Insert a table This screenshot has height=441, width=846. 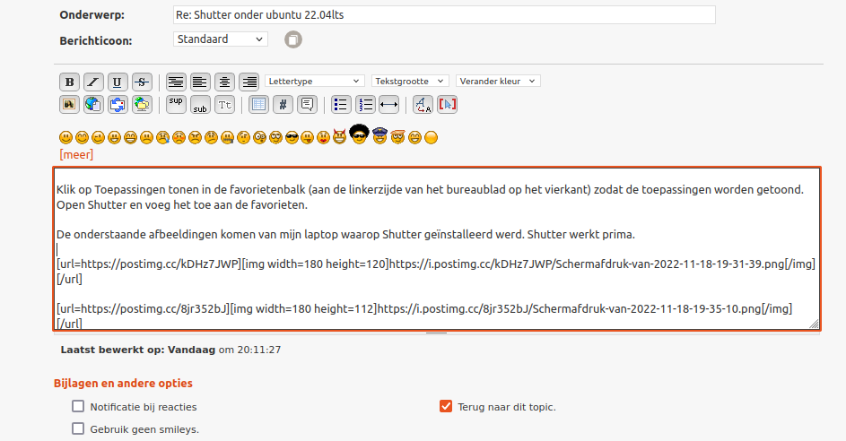click(x=258, y=105)
